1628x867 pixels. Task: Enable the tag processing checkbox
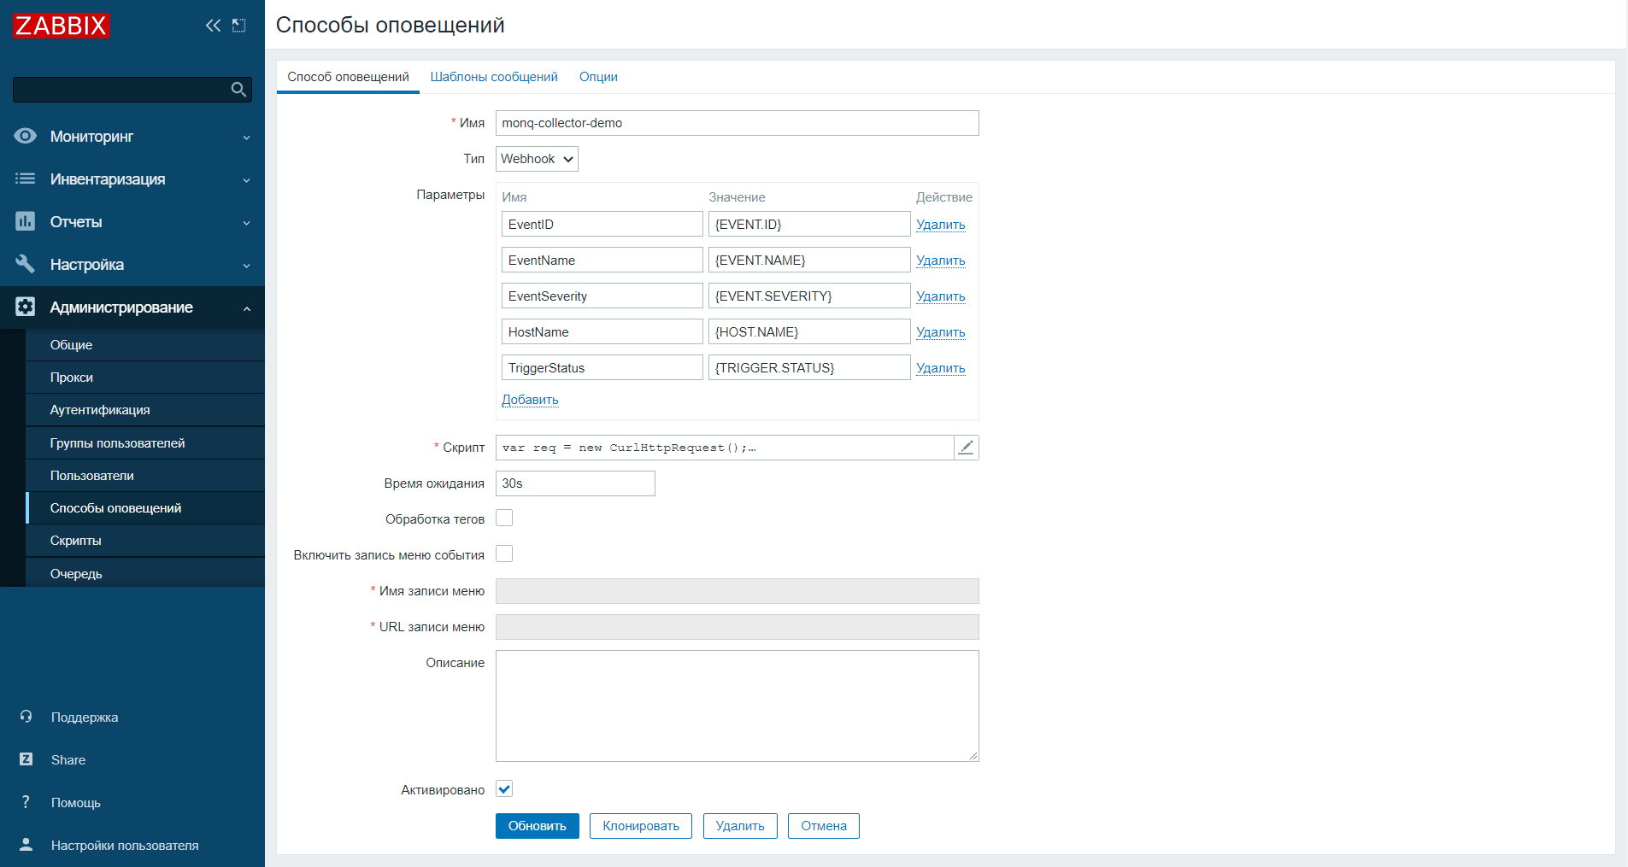(x=504, y=518)
